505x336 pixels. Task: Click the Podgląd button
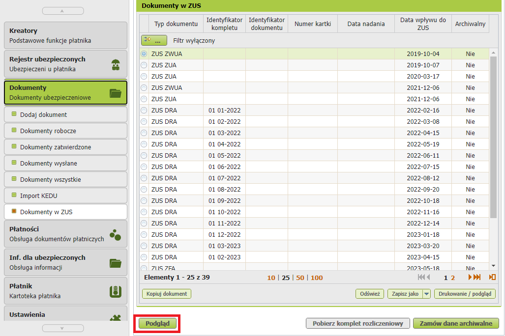158,323
